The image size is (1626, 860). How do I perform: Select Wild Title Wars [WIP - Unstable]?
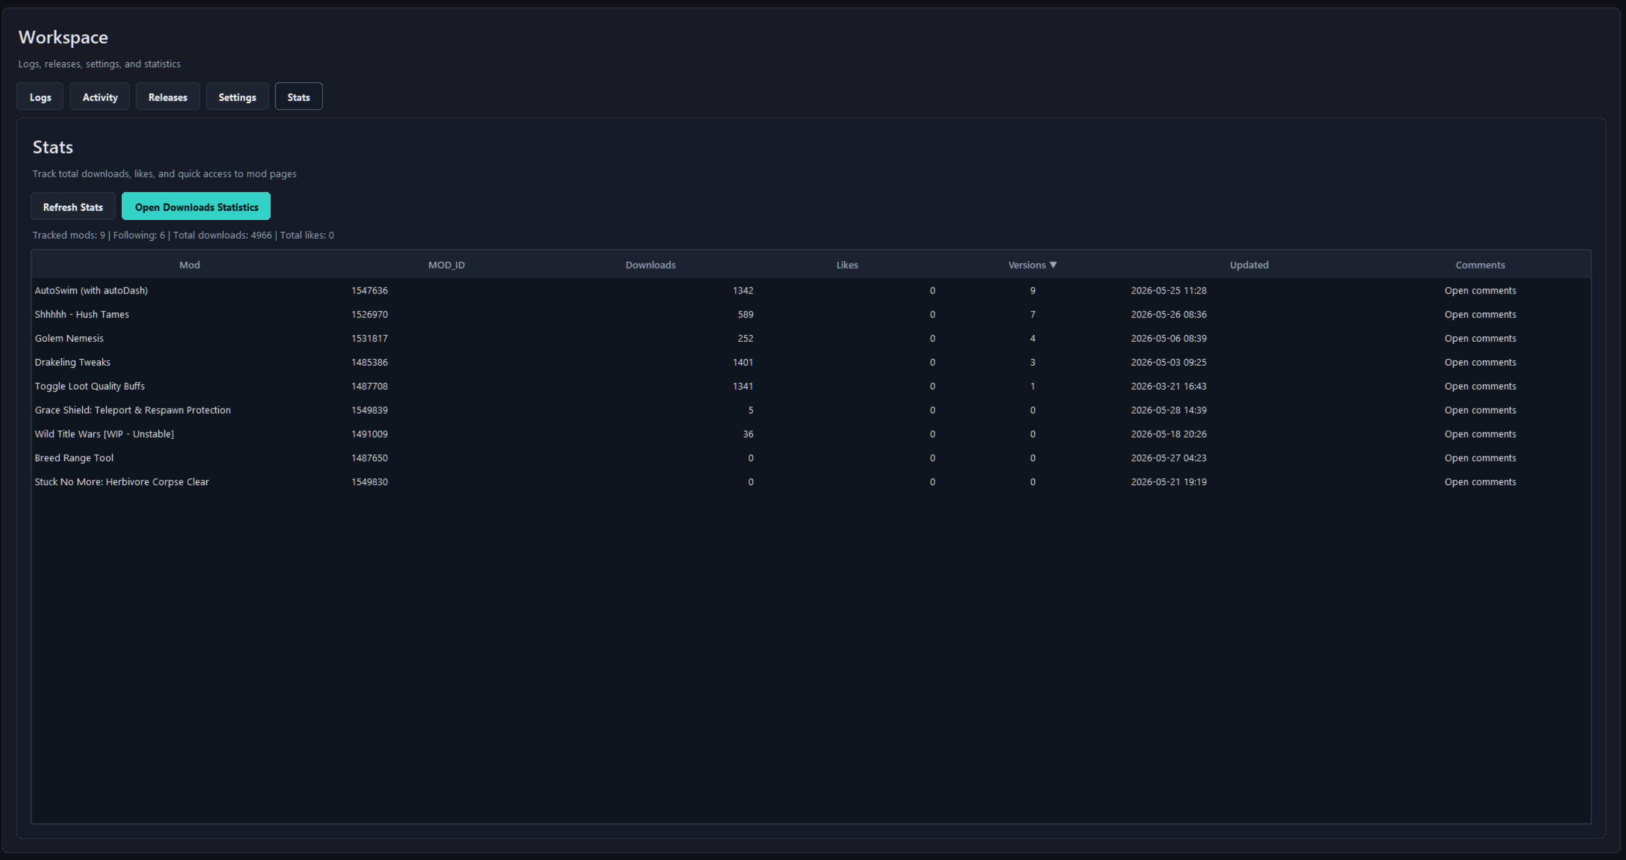click(104, 434)
